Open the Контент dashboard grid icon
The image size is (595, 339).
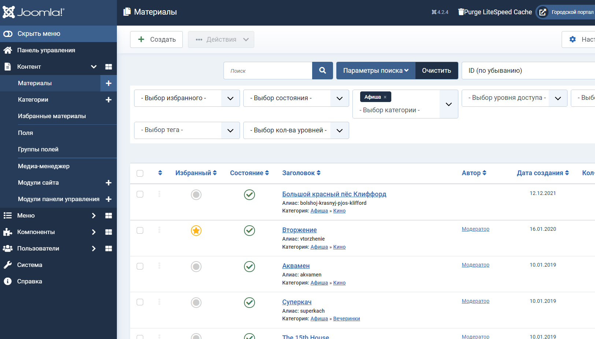pos(108,67)
